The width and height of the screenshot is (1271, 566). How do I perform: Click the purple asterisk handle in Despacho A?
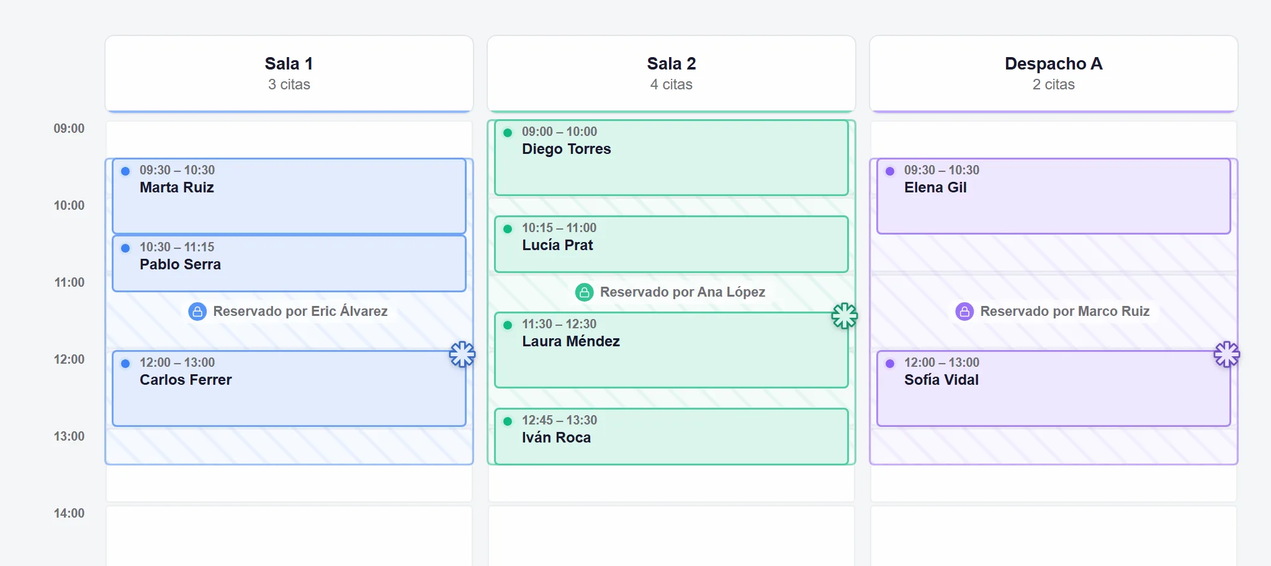pos(1227,354)
